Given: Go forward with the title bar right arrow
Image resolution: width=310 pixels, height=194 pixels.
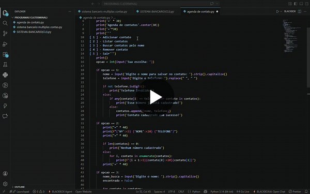Looking at the screenshot, I should coord(99,4).
